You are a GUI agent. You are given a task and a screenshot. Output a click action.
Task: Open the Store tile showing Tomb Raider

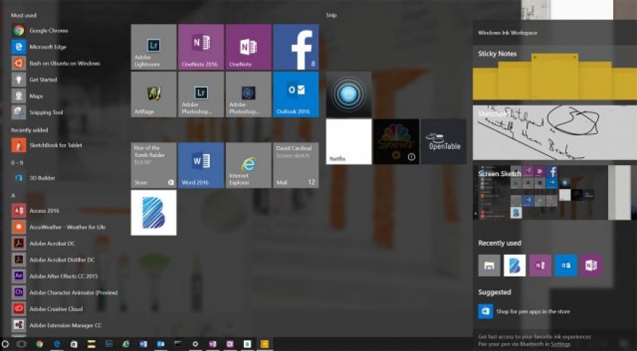(x=153, y=165)
